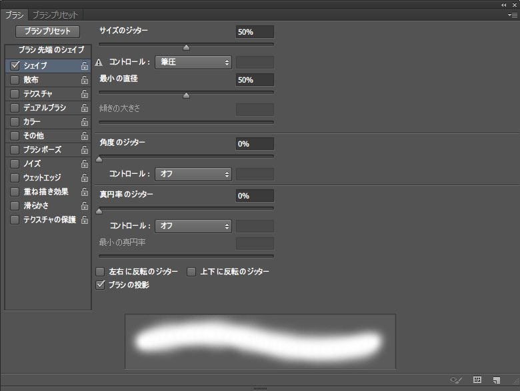Enable the ノイズ checkbox
Screen dimensions: 520x391
click(15, 164)
